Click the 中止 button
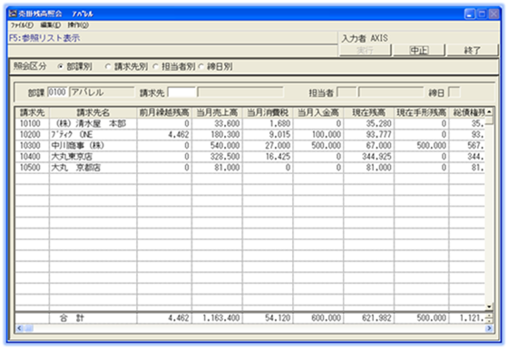 coord(418,50)
